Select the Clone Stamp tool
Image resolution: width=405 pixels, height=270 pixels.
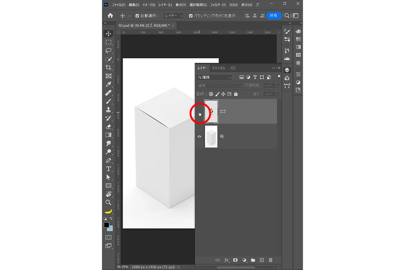[x=108, y=110]
